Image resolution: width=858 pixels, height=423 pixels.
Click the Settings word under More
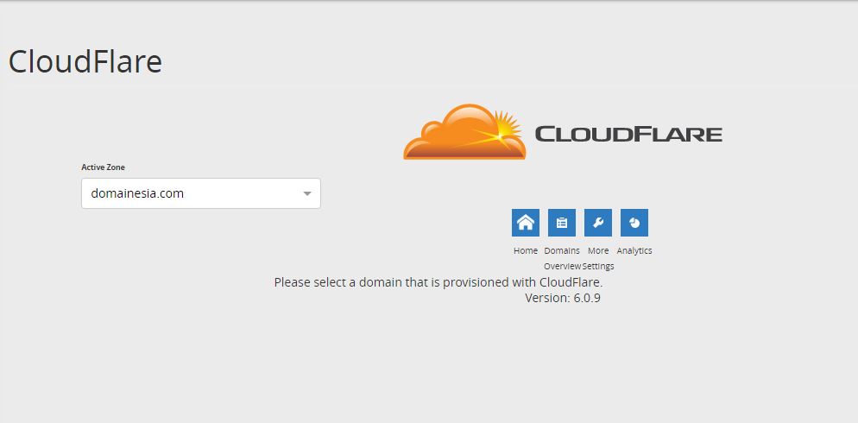click(598, 267)
